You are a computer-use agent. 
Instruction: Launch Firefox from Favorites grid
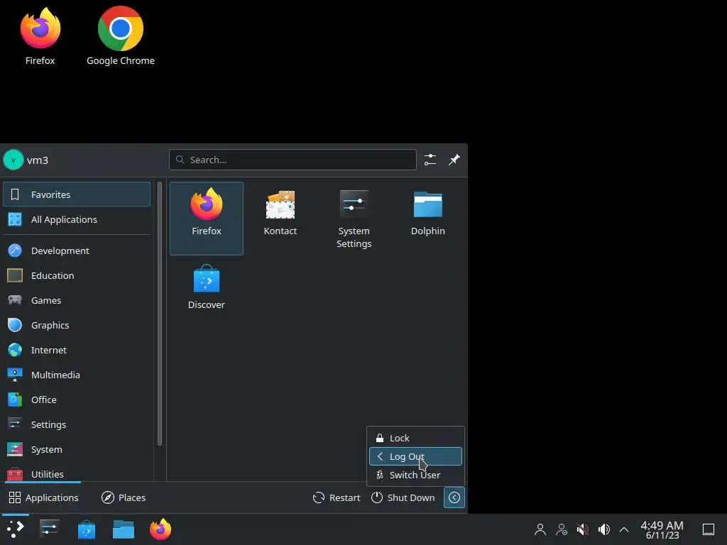[207, 219]
